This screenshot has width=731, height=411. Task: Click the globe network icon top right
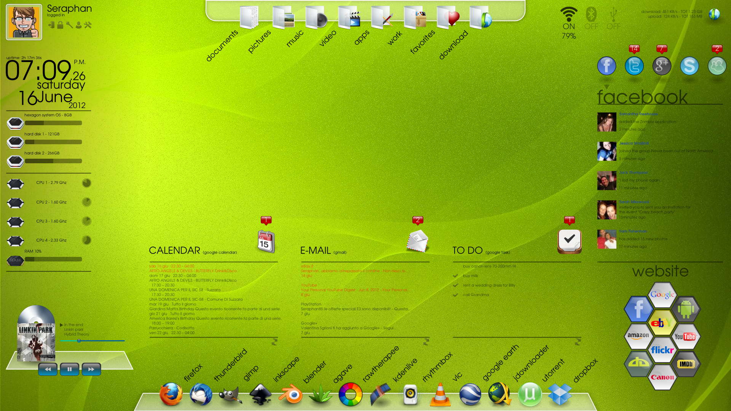pos(714,15)
